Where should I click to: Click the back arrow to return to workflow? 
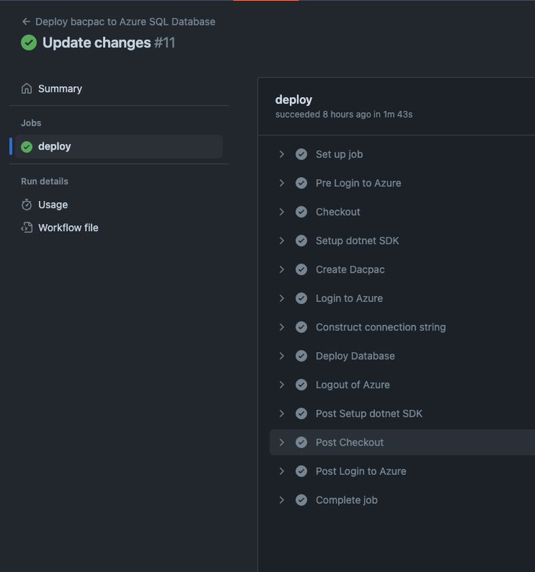[25, 21]
